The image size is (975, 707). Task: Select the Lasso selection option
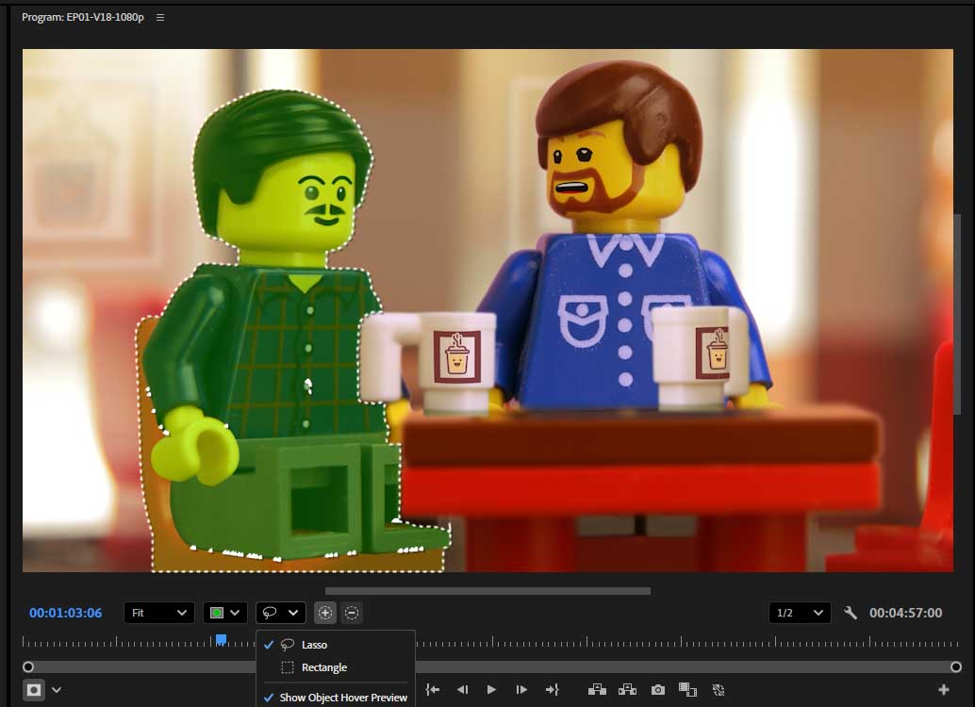pos(315,645)
